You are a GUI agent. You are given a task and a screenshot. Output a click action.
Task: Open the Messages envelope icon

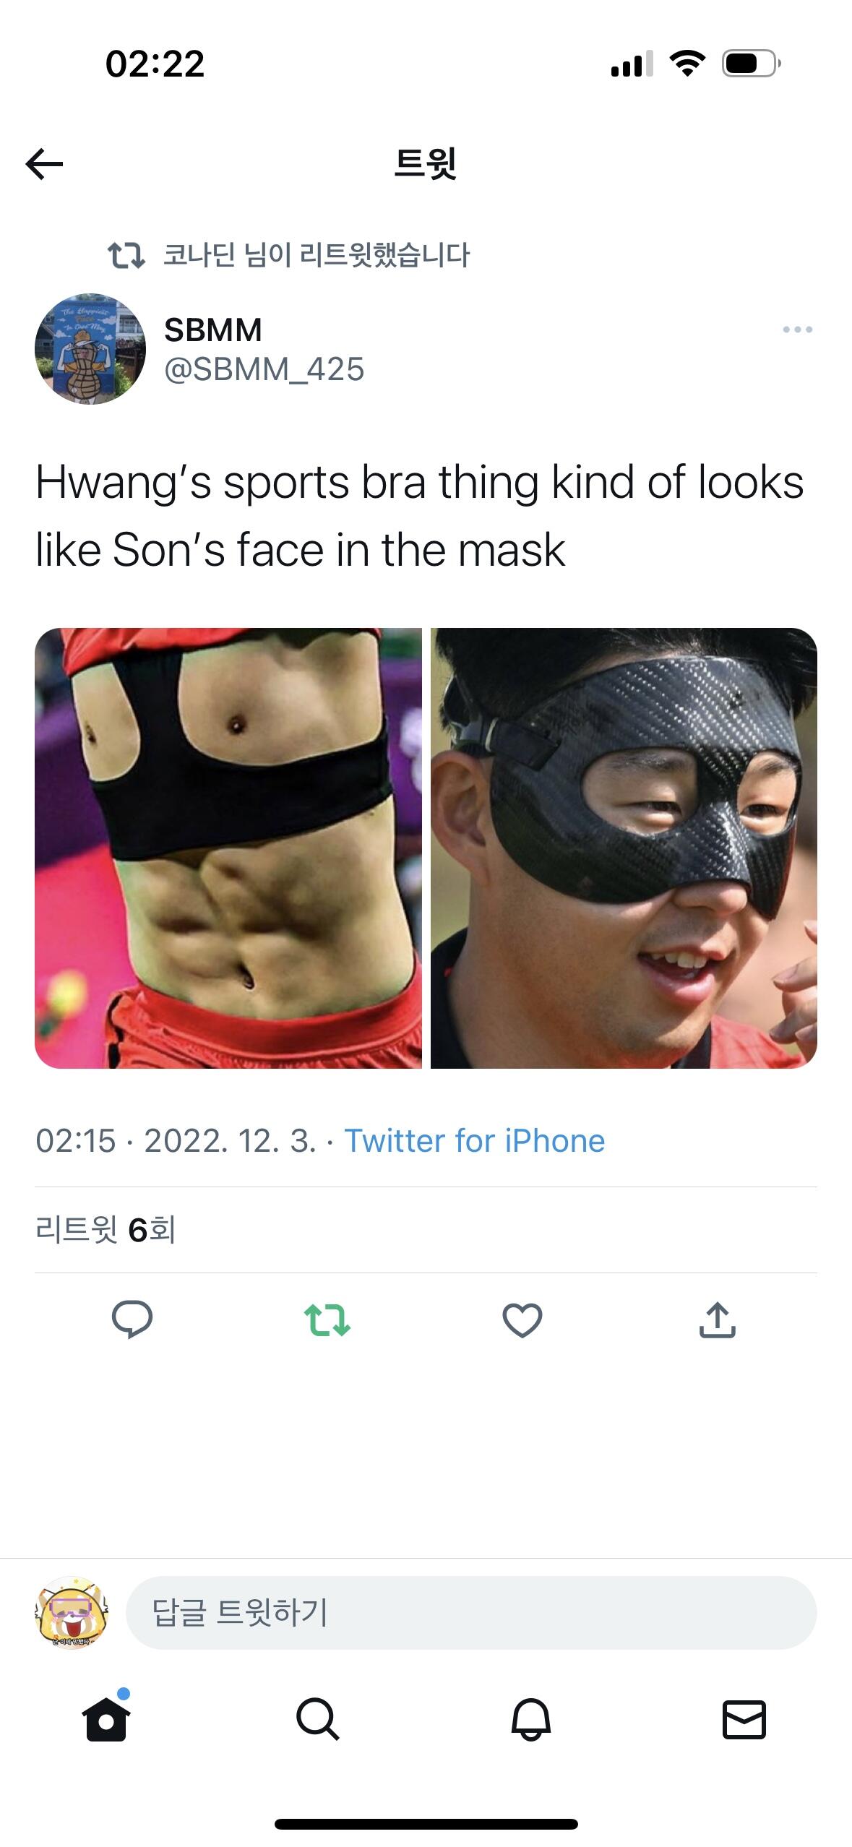pyautogui.click(x=744, y=1719)
